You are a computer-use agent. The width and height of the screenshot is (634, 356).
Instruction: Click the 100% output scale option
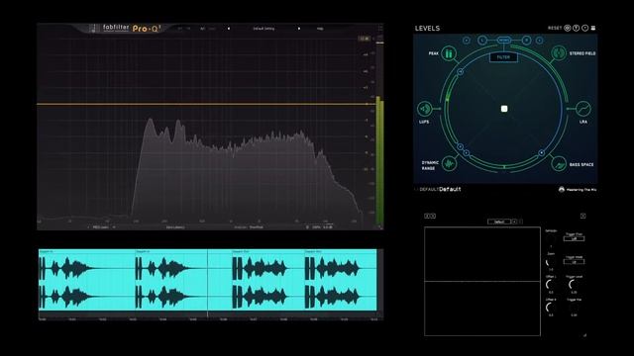coord(316,227)
